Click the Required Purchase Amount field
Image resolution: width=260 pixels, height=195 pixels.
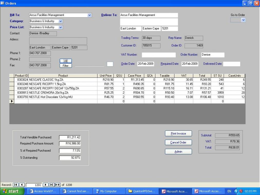pyautogui.click(x=70, y=144)
